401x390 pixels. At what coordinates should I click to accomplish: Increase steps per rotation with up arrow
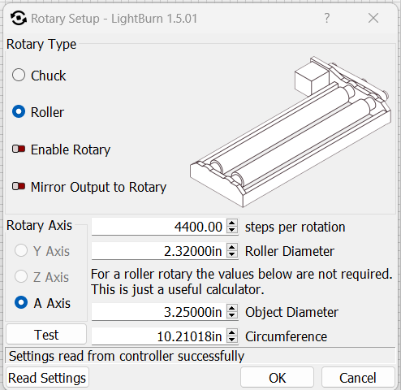click(232, 223)
